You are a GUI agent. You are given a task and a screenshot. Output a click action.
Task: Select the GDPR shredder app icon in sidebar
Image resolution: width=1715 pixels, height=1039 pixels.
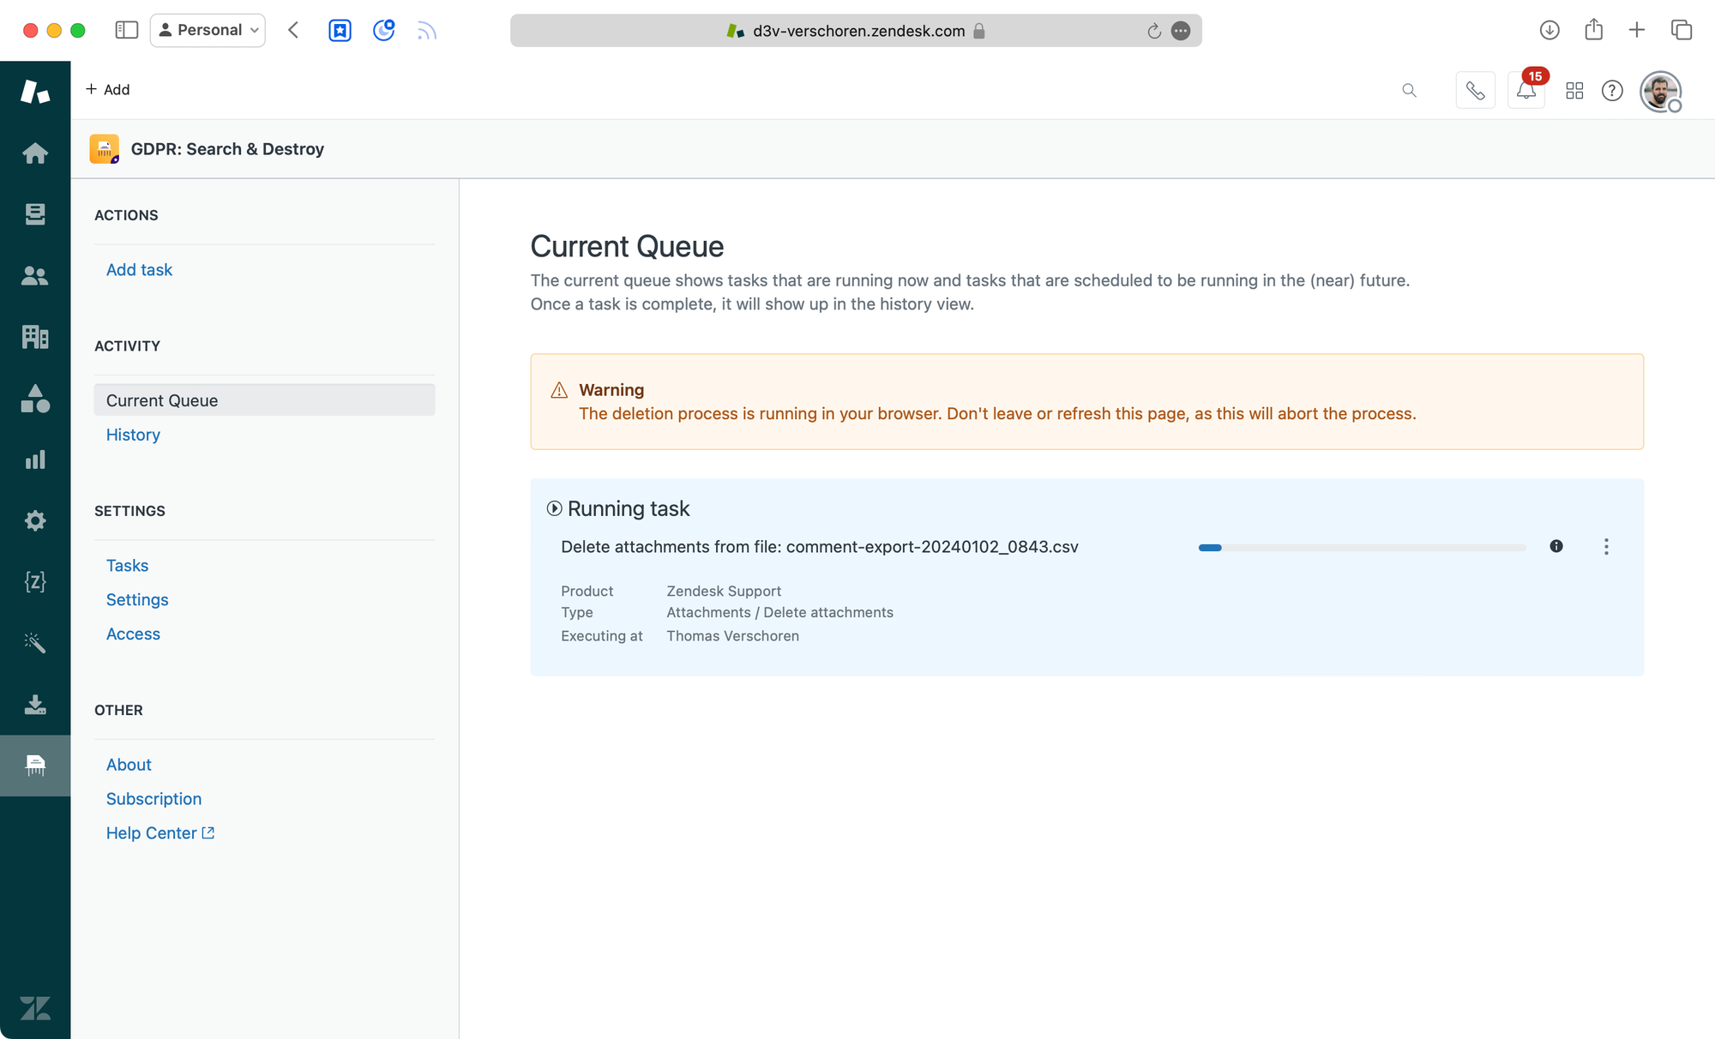35,766
